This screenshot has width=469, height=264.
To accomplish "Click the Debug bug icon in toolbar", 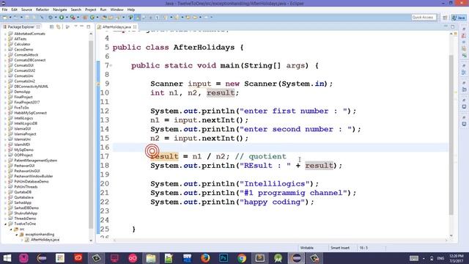I will pyautogui.click(x=51, y=18).
